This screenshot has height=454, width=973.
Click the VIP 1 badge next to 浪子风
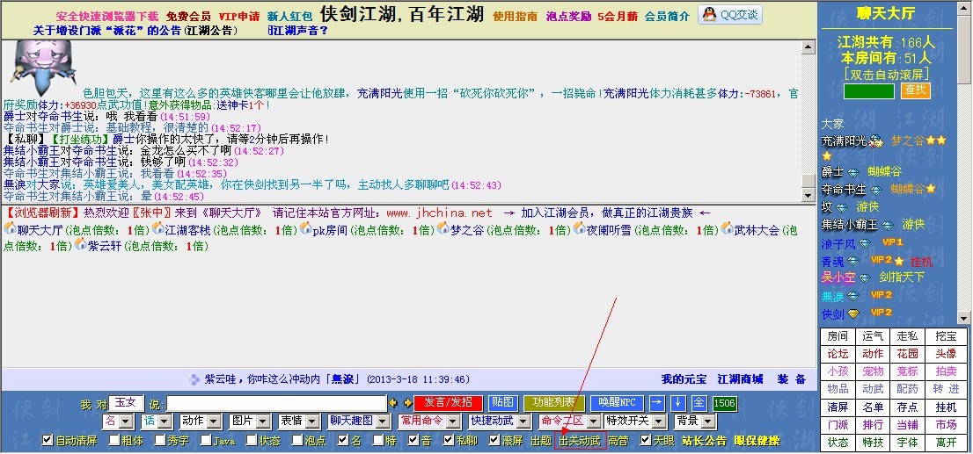pyautogui.click(x=893, y=242)
